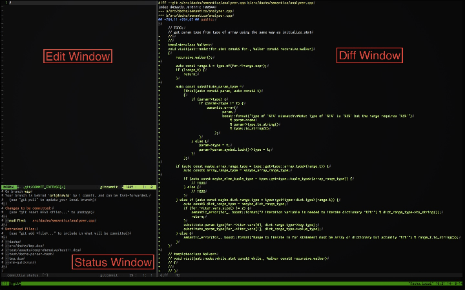Viewport: 465px width, 290px height.
Task: Click the '% param->name' line
Action: coord(243,120)
